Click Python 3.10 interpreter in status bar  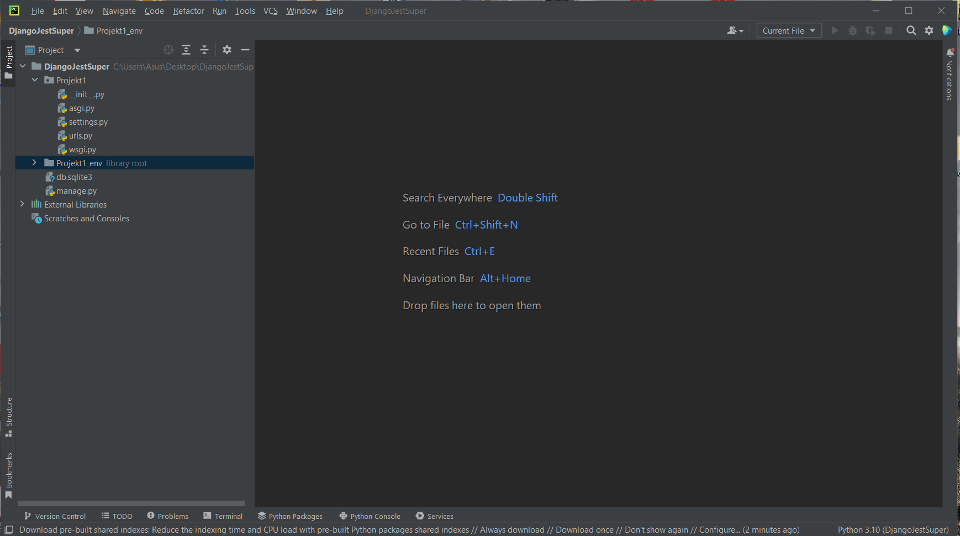[893, 530]
